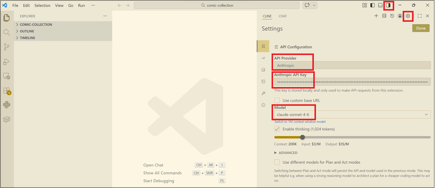Click Switch to 1M context window model

coord(300,122)
